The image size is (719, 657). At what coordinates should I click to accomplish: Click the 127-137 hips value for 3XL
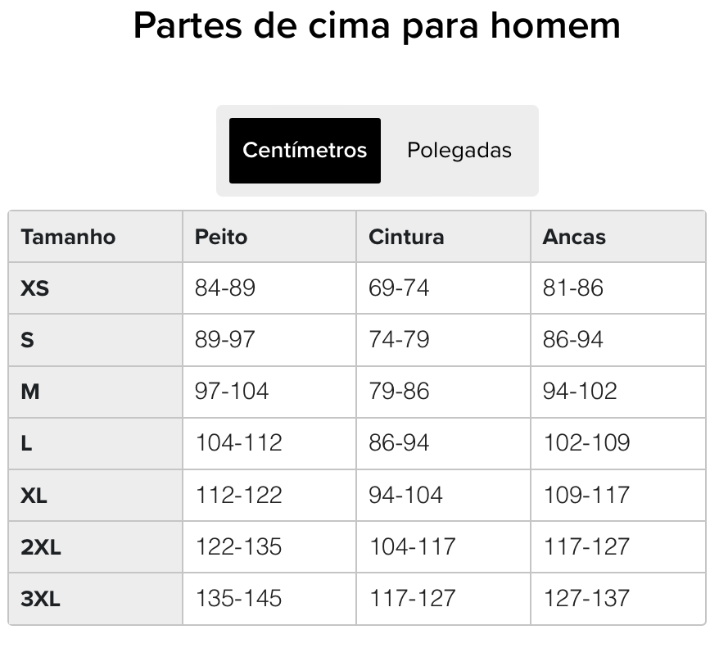tap(586, 599)
